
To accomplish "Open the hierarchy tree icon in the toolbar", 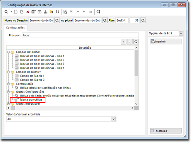I will 45,12.
